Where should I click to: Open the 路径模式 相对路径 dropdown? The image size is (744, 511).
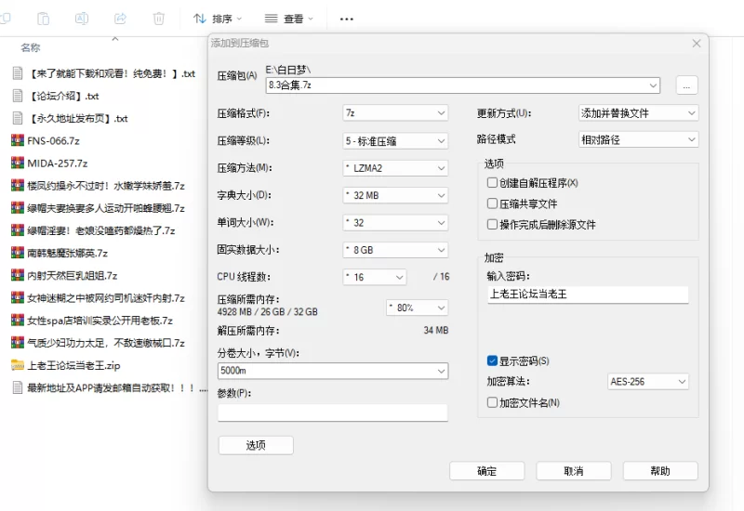(x=639, y=139)
